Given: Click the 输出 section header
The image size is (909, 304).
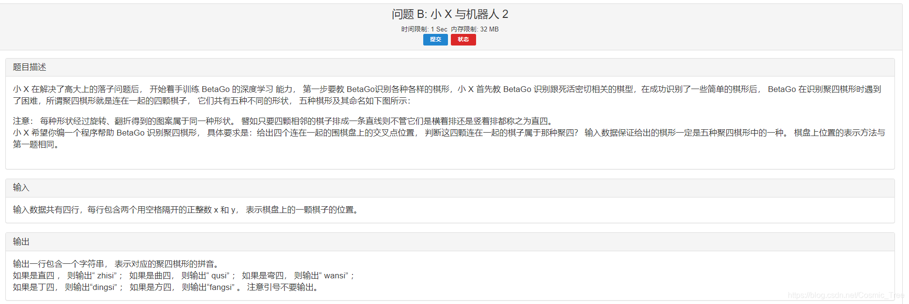Looking at the screenshot, I should [x=450, y=242].
